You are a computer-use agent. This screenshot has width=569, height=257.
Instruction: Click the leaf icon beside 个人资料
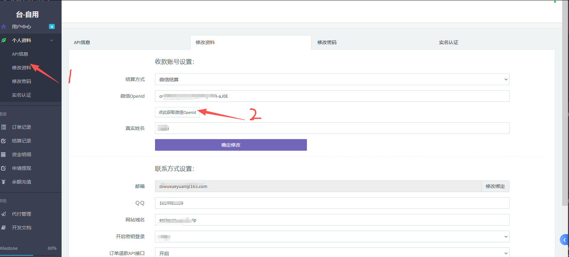coord(4,40)
